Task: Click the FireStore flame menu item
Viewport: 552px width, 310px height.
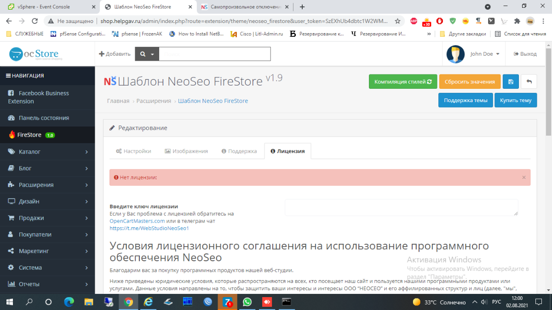Action: tap(47, 135)
